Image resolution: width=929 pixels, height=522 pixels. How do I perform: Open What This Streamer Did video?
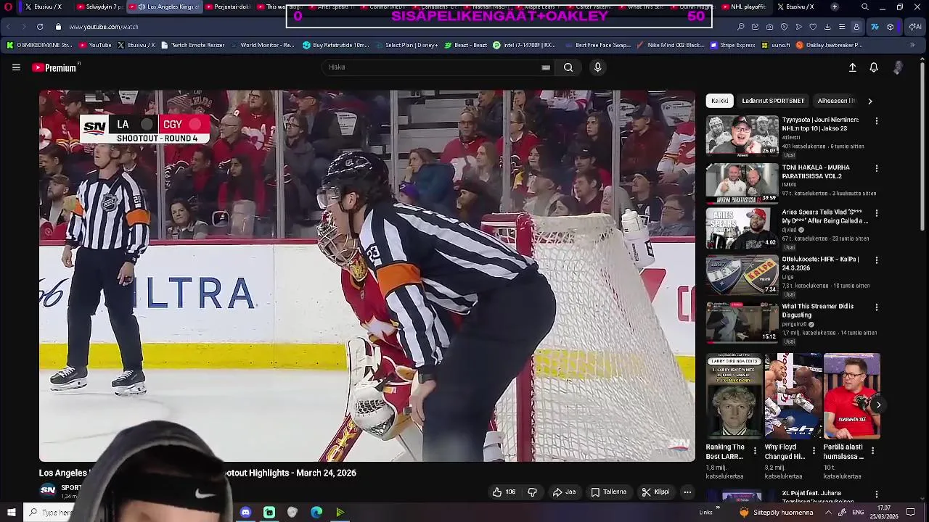pos(742,322)
